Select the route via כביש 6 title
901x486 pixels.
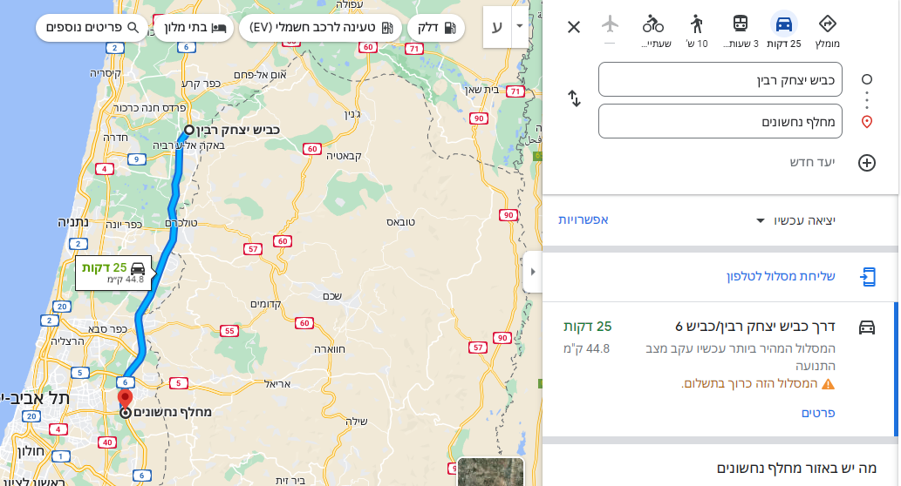[x=754, y=327]
